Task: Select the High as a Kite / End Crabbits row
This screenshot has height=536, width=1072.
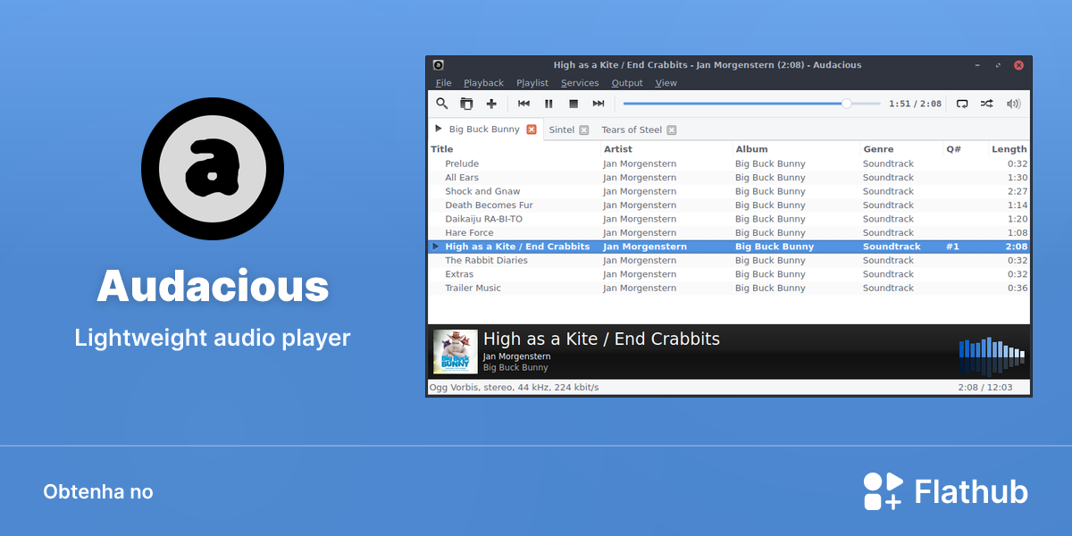Action: (x=729, y=247)
